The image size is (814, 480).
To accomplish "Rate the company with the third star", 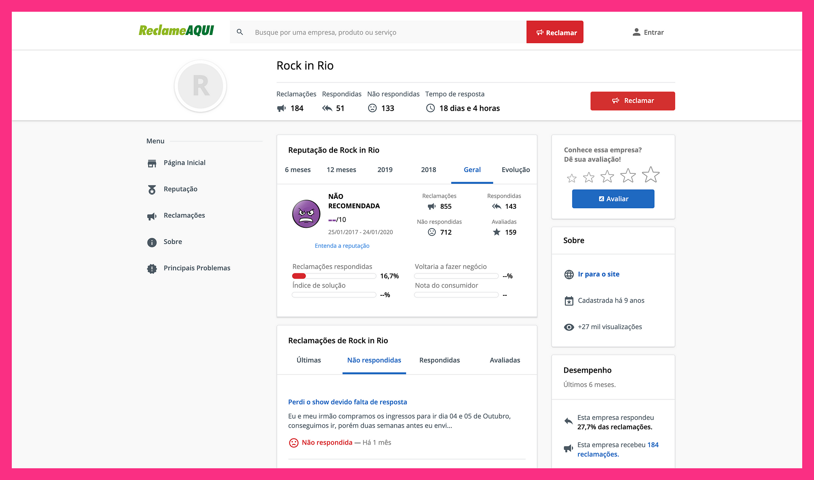I will pyautogui.click(x=607, y=177).
